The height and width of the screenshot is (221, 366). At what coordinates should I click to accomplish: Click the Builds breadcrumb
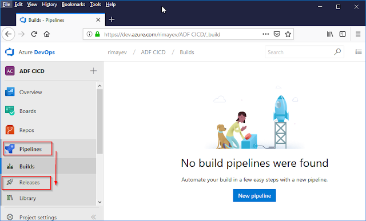click(187, 52)
